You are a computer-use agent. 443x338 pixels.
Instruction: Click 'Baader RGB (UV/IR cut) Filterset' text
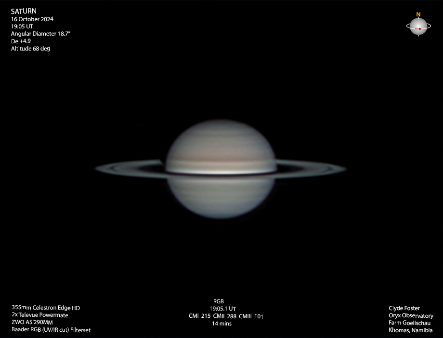pos(51,330)
